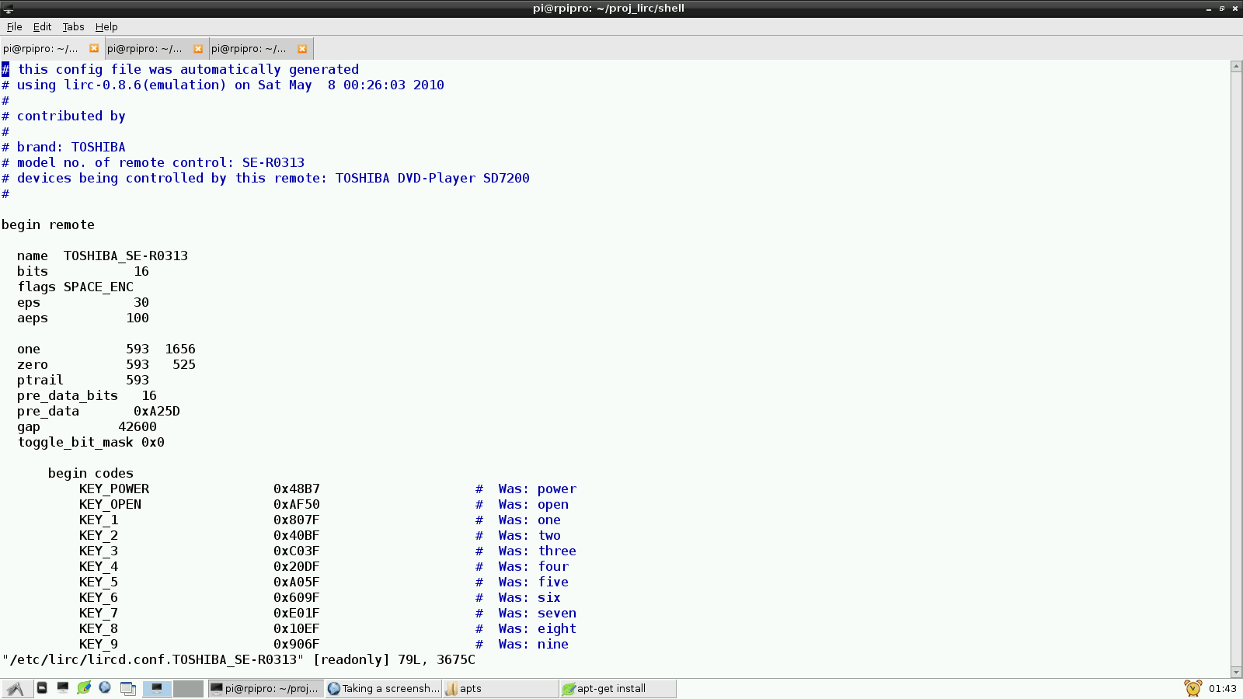This screenshot has height=699, width=1243.
Task: Launch the terminal monitor icon in the panel
Action: pyautogui.click(x=63, y=688)
